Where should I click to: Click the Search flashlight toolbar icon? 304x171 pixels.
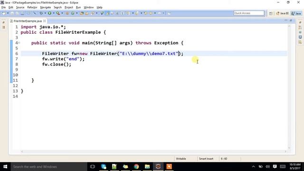tap(93, 13)
